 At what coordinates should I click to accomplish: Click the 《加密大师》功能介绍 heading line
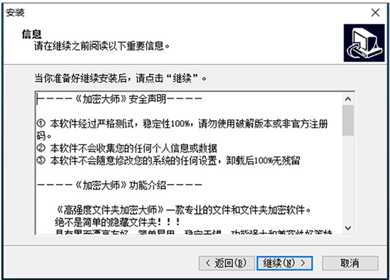pyautogui.click(x=120, y=185)
